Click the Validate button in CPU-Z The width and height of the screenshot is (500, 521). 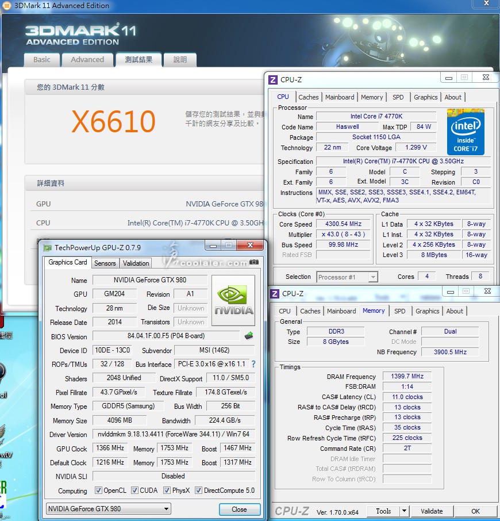[432, 511]
